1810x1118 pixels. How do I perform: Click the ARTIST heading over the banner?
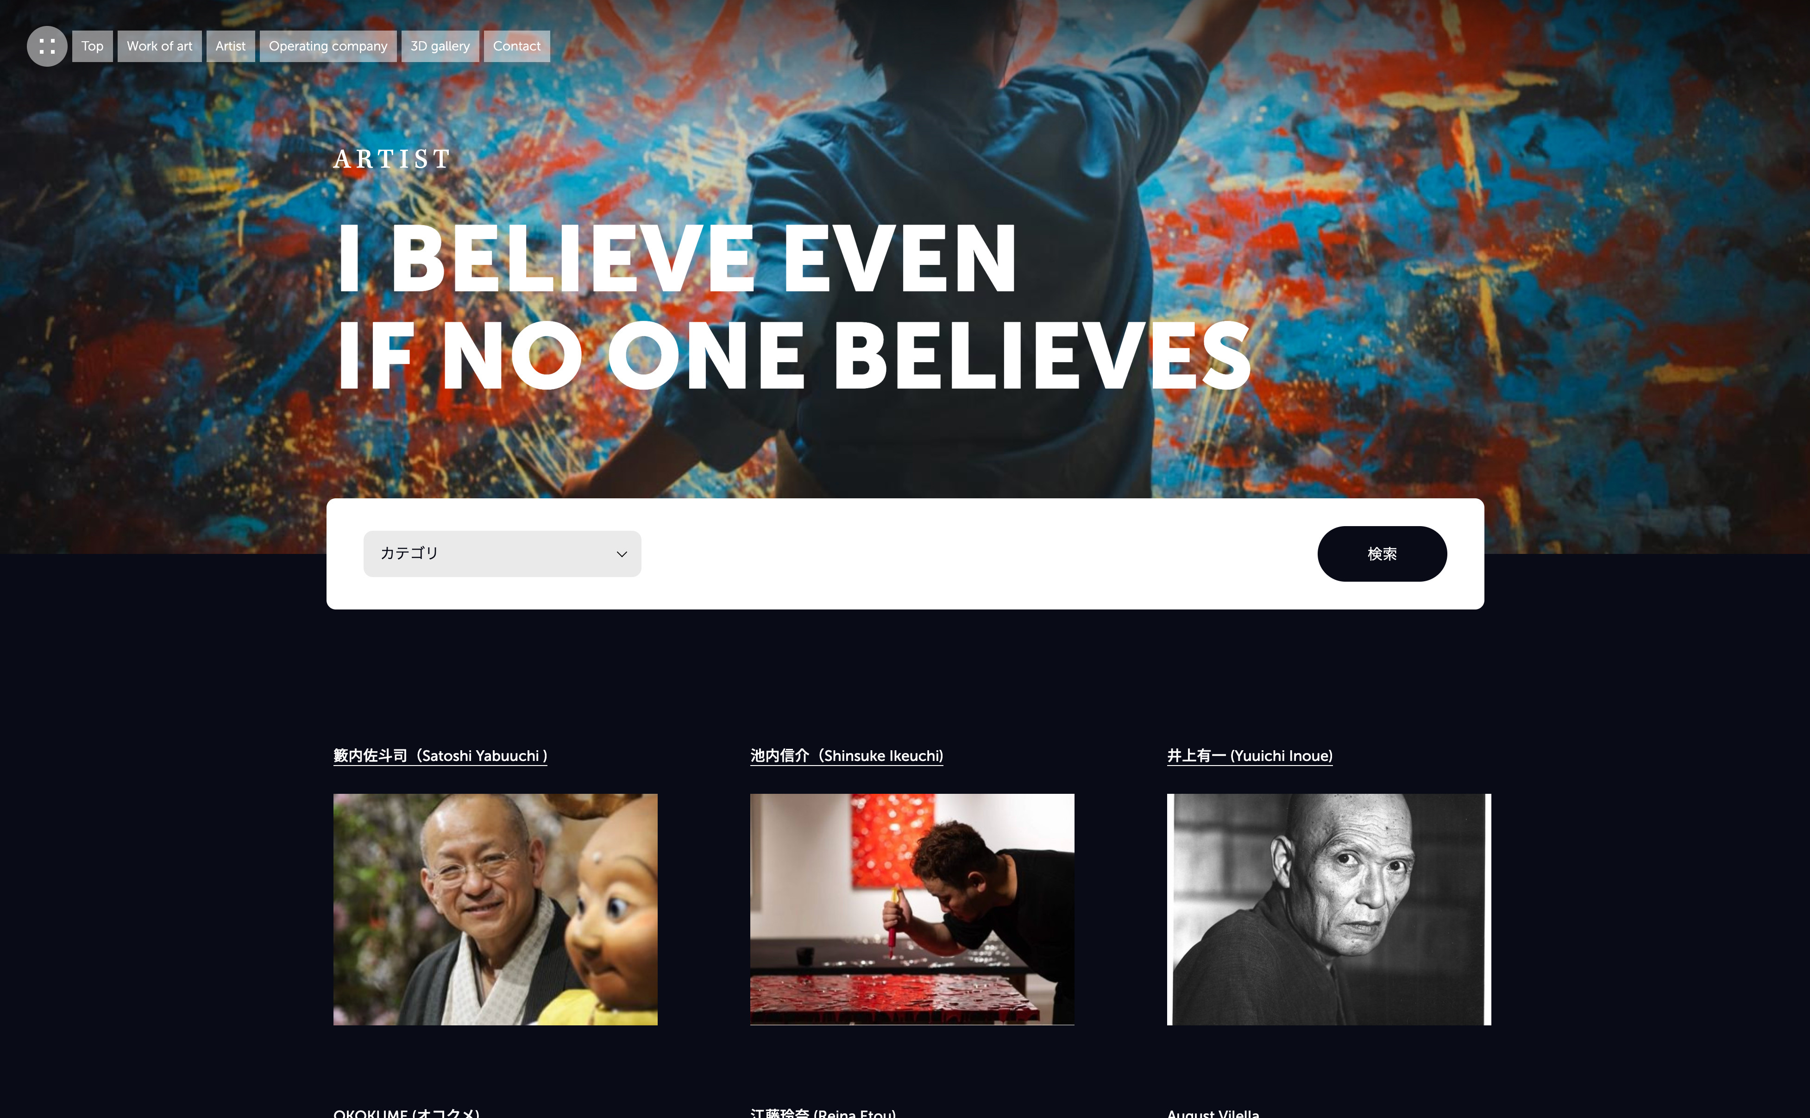[x=392, y=159]
